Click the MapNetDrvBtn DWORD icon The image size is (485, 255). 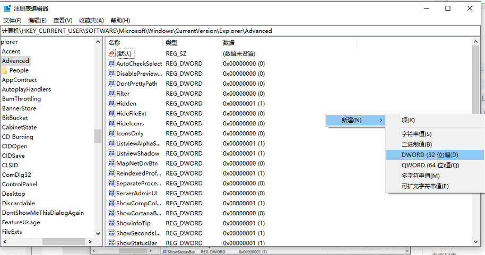tap(111, 163)
